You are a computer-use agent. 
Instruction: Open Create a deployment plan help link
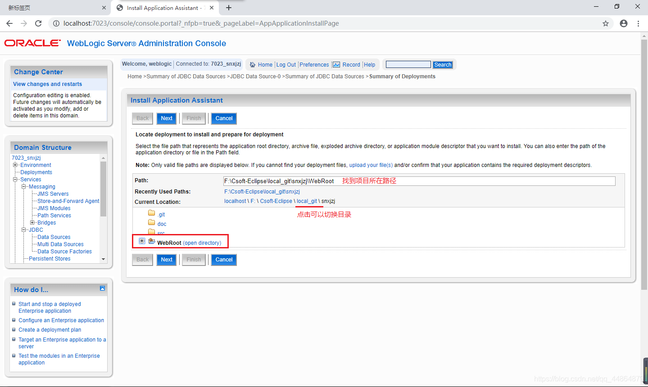[x=50, y=330]
